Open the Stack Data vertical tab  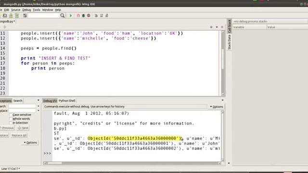[x=229, y=42]
